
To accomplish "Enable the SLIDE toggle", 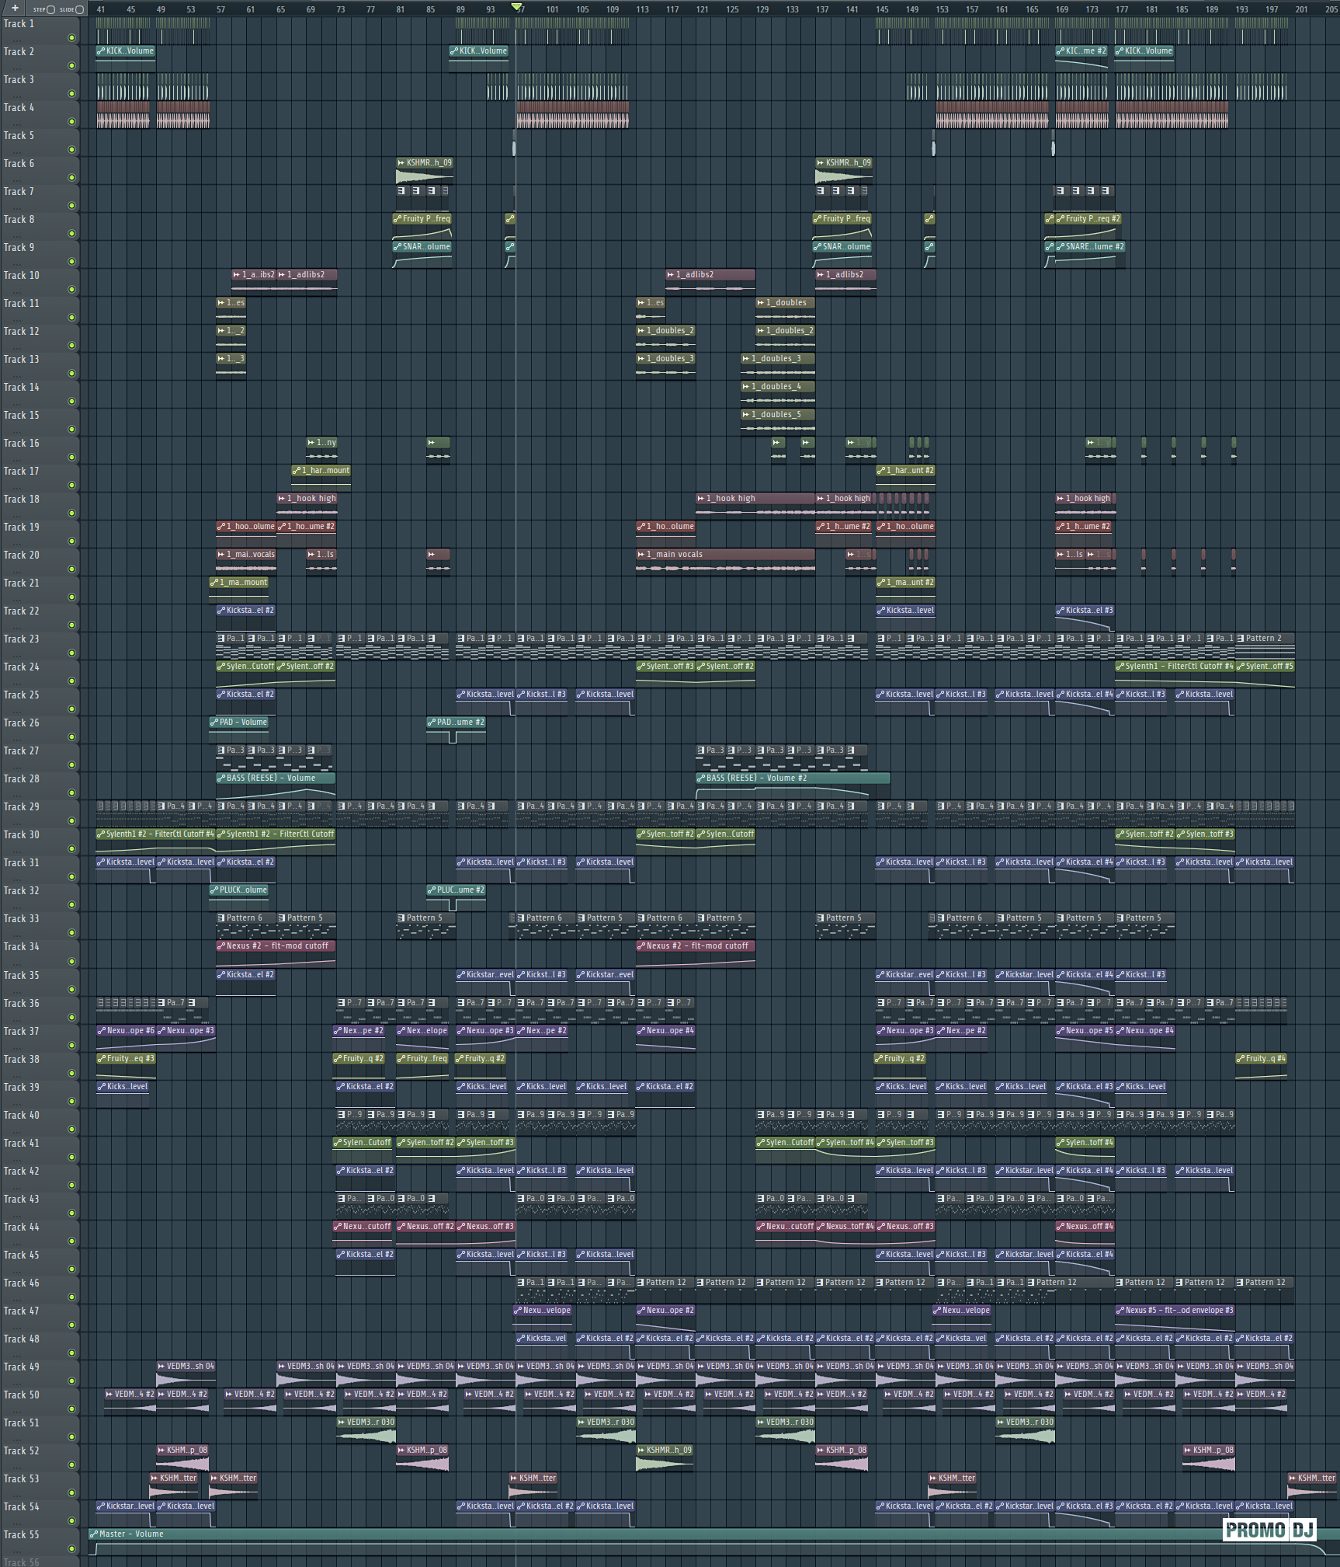I will [x=79, y=10].
